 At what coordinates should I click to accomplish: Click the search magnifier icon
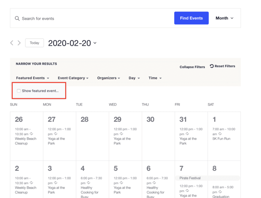pos(17,18)
